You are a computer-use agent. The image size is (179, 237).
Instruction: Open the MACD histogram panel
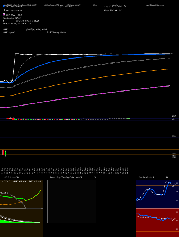(x=21, y=223)
